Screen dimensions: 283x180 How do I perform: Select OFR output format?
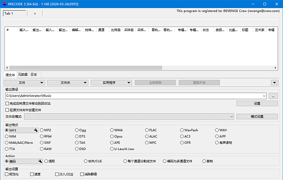(x=185, y=142)
